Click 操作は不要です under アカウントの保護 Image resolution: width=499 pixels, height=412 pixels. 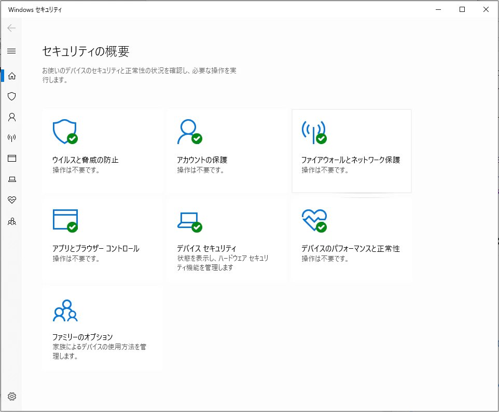tap(201, 170)
